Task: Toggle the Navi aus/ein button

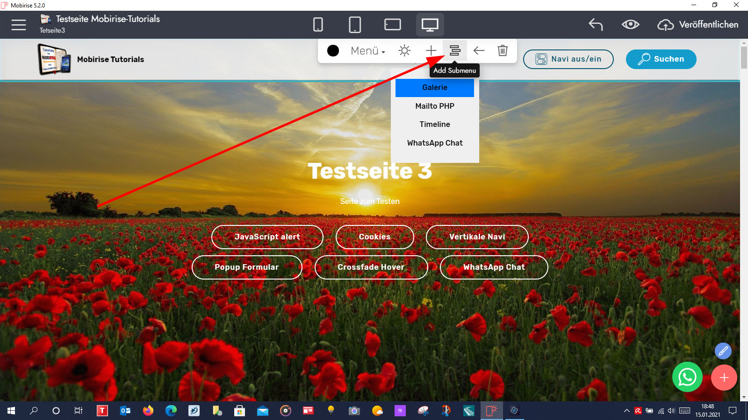Action: click(568, 59)
